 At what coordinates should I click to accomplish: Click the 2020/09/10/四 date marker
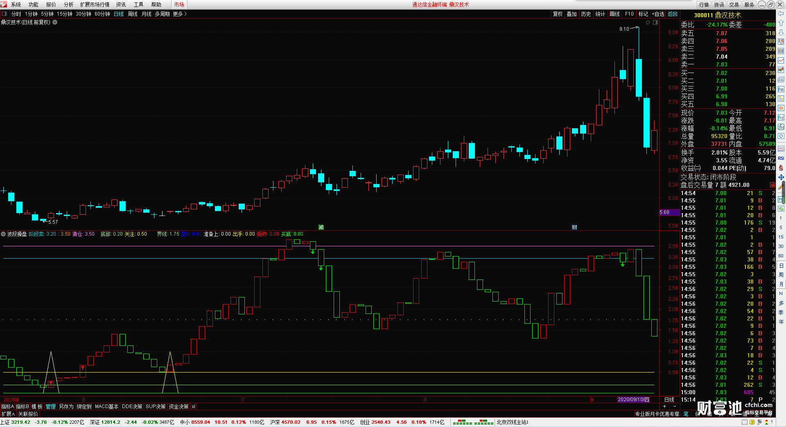pos(633,400)
